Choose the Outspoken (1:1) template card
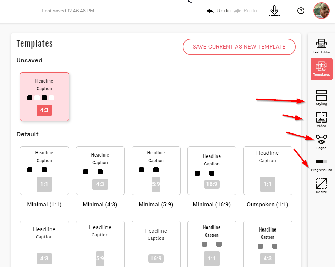The height and width of the screenshot is (267, 335). pyautogui.click(x=268, y=171)
